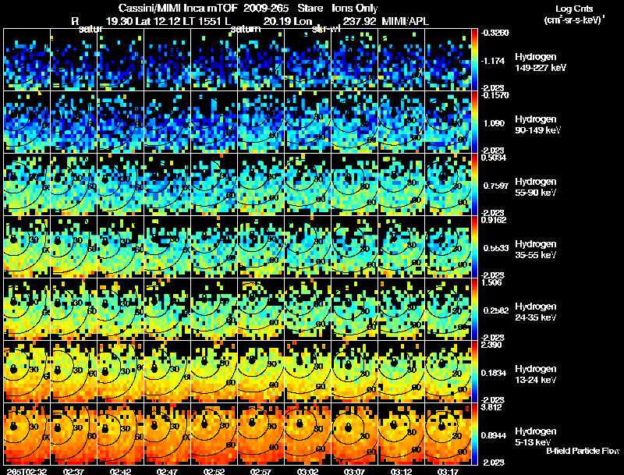Open the 90-149 keV image at 02:52
Image resolution: width=624 pixels, height=475 pixels.
214,122
